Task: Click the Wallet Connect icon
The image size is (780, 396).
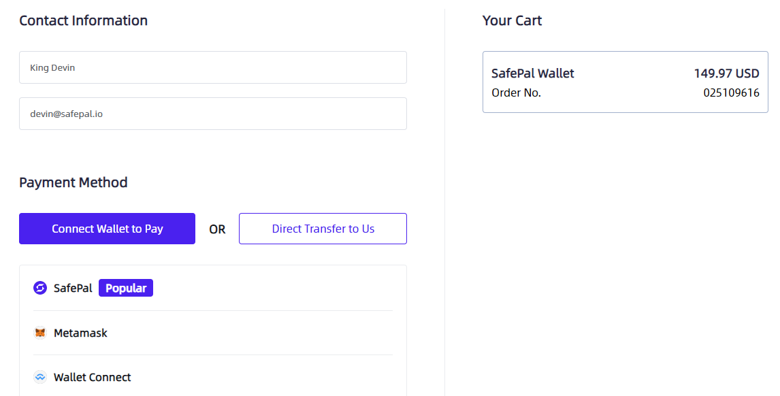Action: (x=40, y=378)
